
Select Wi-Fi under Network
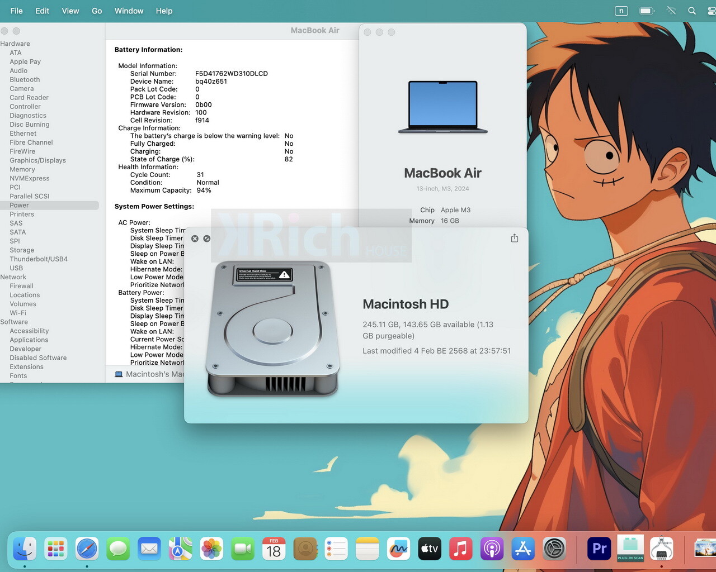coord(18,313)
